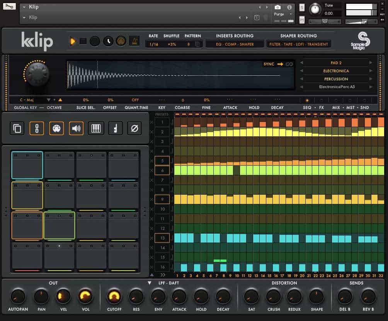
Task: Click next arrow beside PAD 2
Action: pos(371,63)
